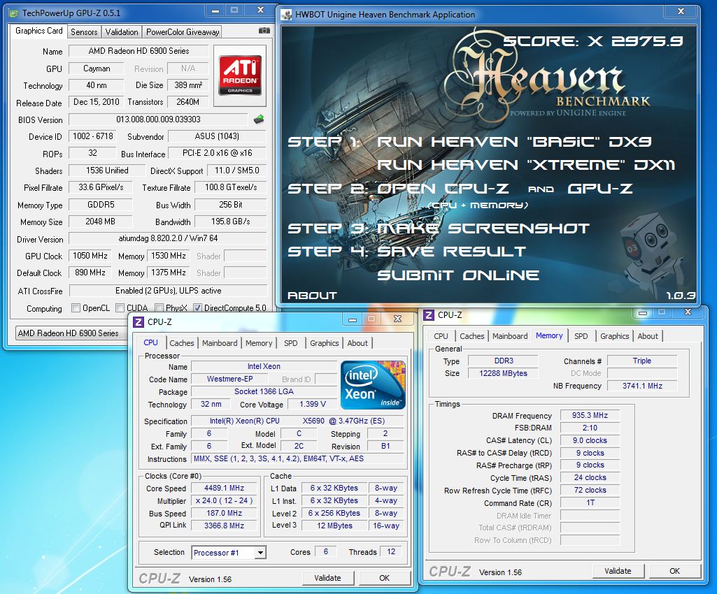Click the GPU-Z link in Step 2
The height and width of the screenshot is (594, 717).
pos(600,188)
